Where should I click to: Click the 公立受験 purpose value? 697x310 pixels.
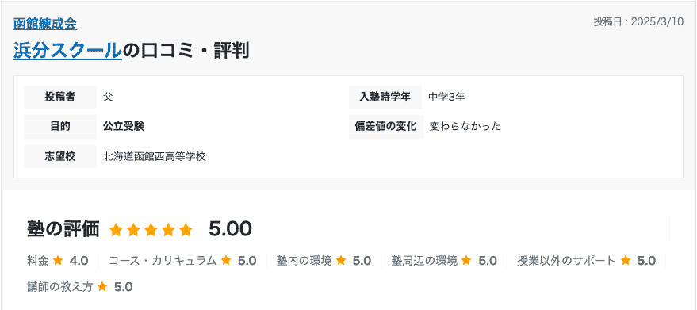coord(124,127)
